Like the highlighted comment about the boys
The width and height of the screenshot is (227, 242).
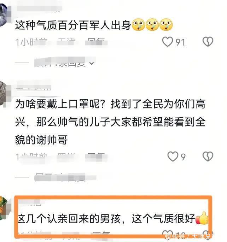click(168, 235)
